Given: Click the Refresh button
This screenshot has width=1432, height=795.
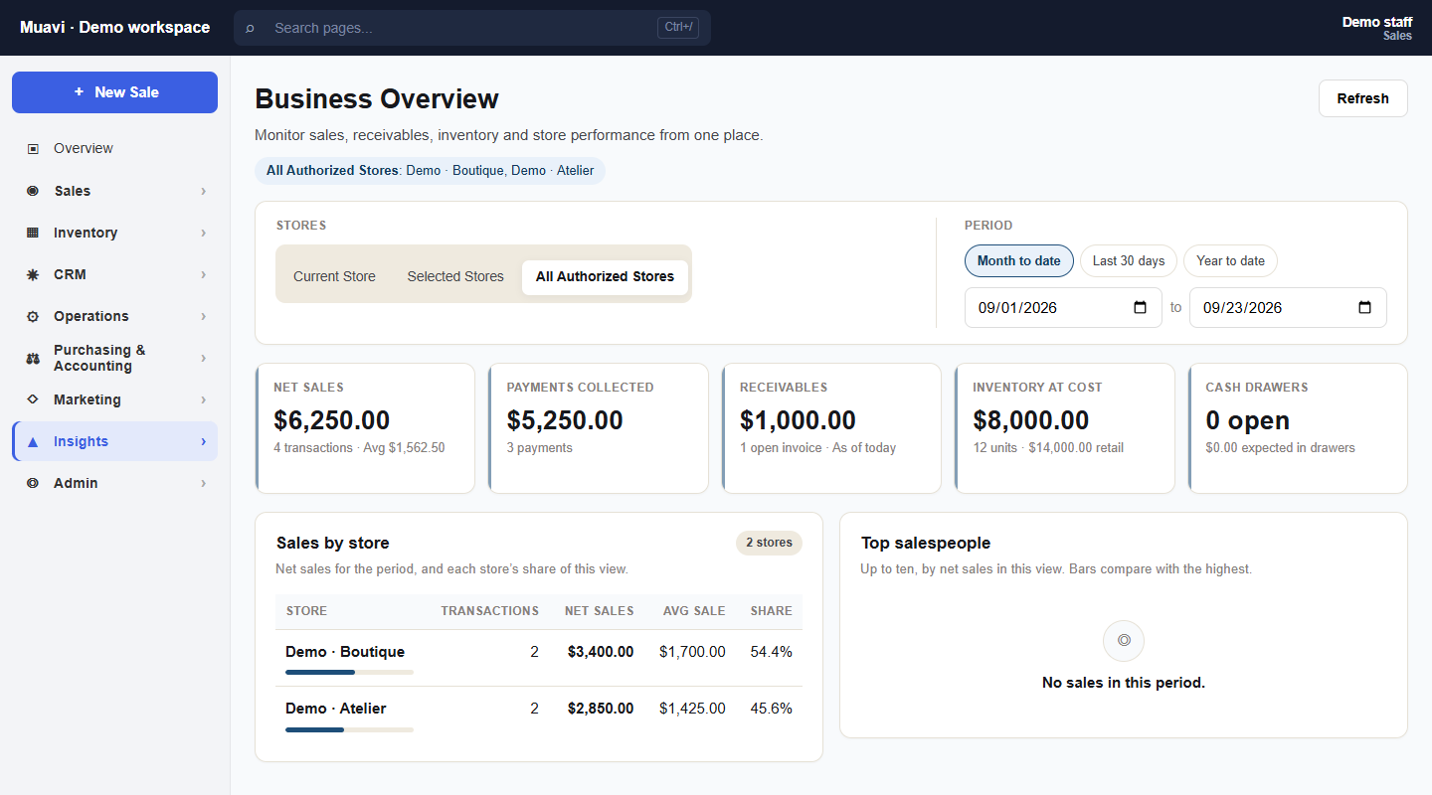Looking at the screenshot, I should point(1362,98).
